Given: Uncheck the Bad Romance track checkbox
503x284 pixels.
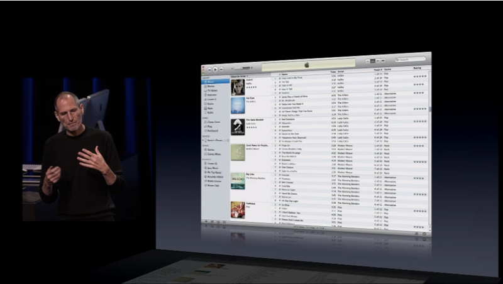Looking at the screenshot, I should click(280, 119).
